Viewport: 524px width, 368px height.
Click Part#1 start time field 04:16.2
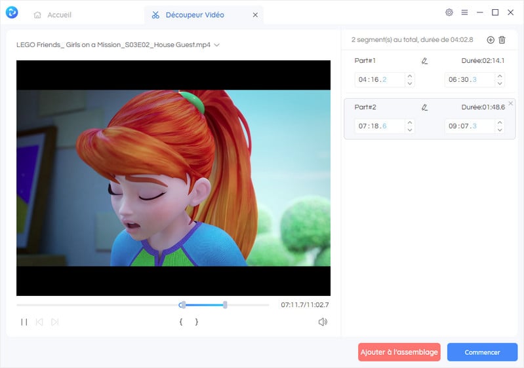(x=380, y=80)
